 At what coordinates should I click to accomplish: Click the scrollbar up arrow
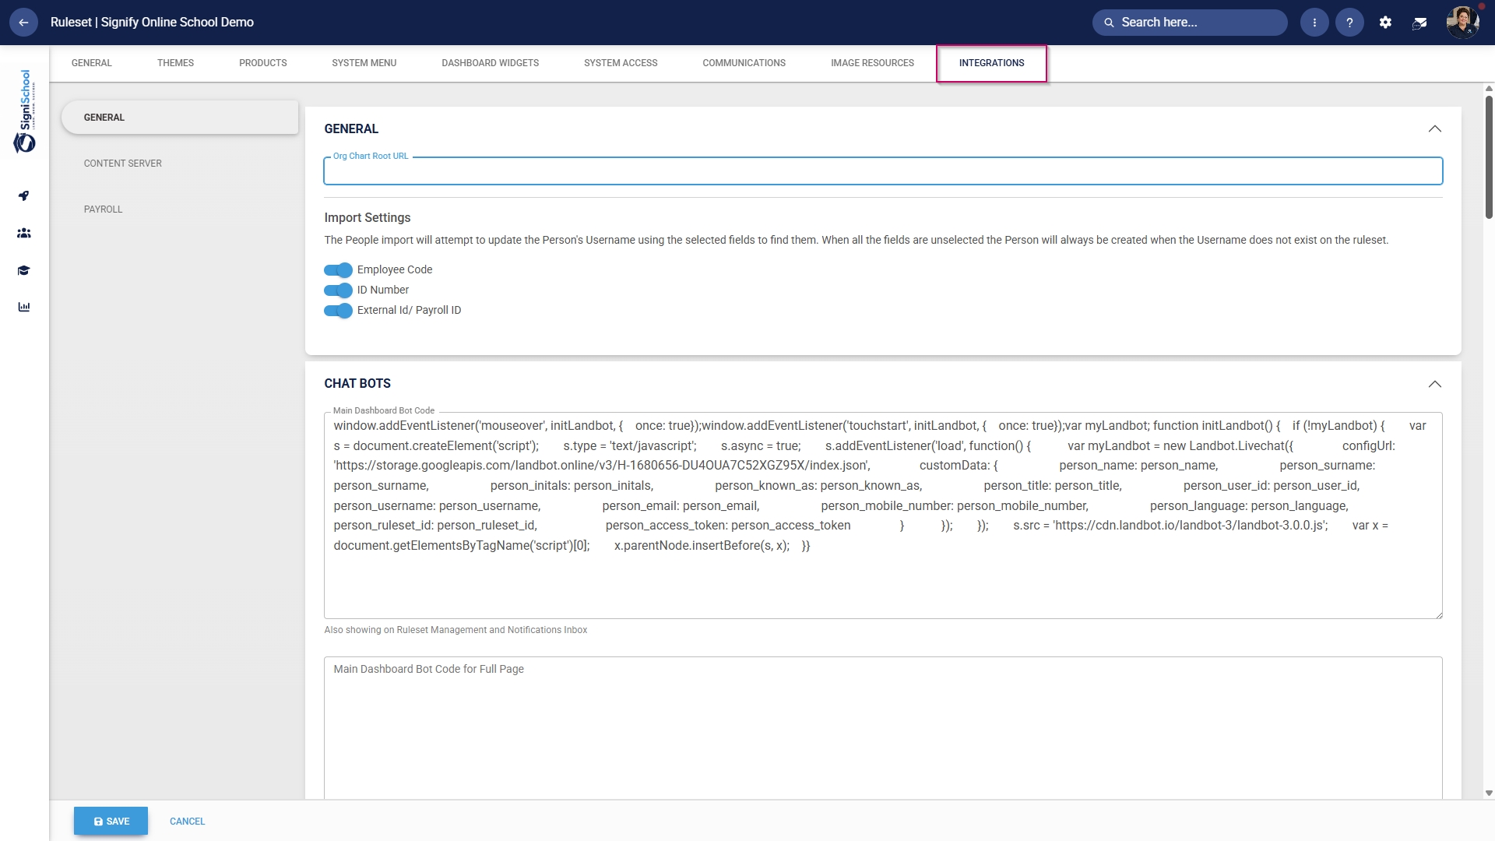[x=1489, y=89]
